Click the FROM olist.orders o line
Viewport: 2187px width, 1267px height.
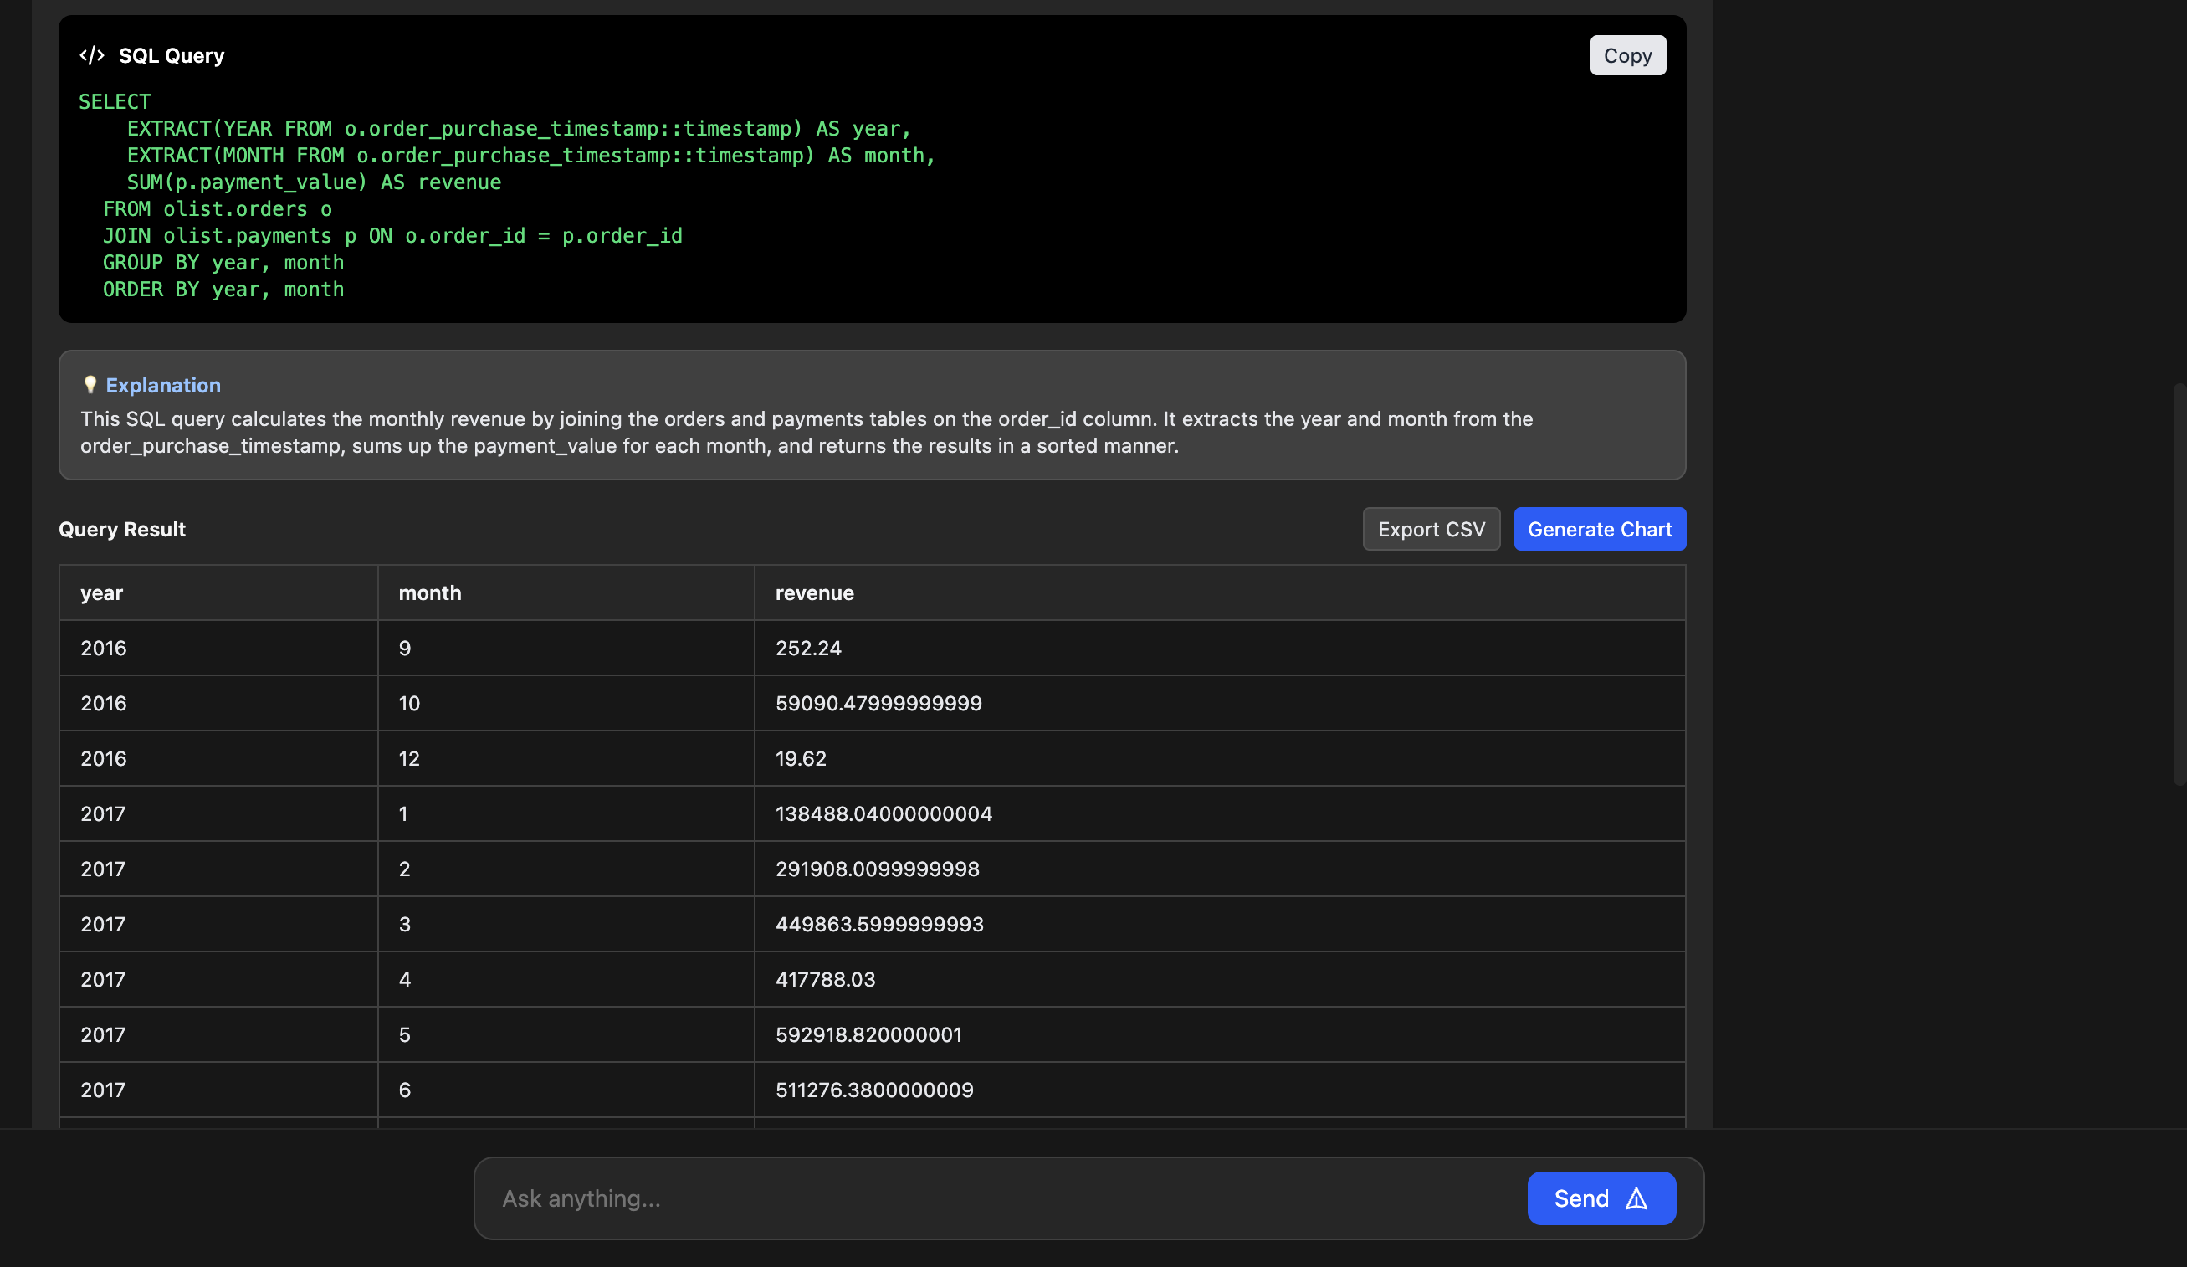[217, 209]
